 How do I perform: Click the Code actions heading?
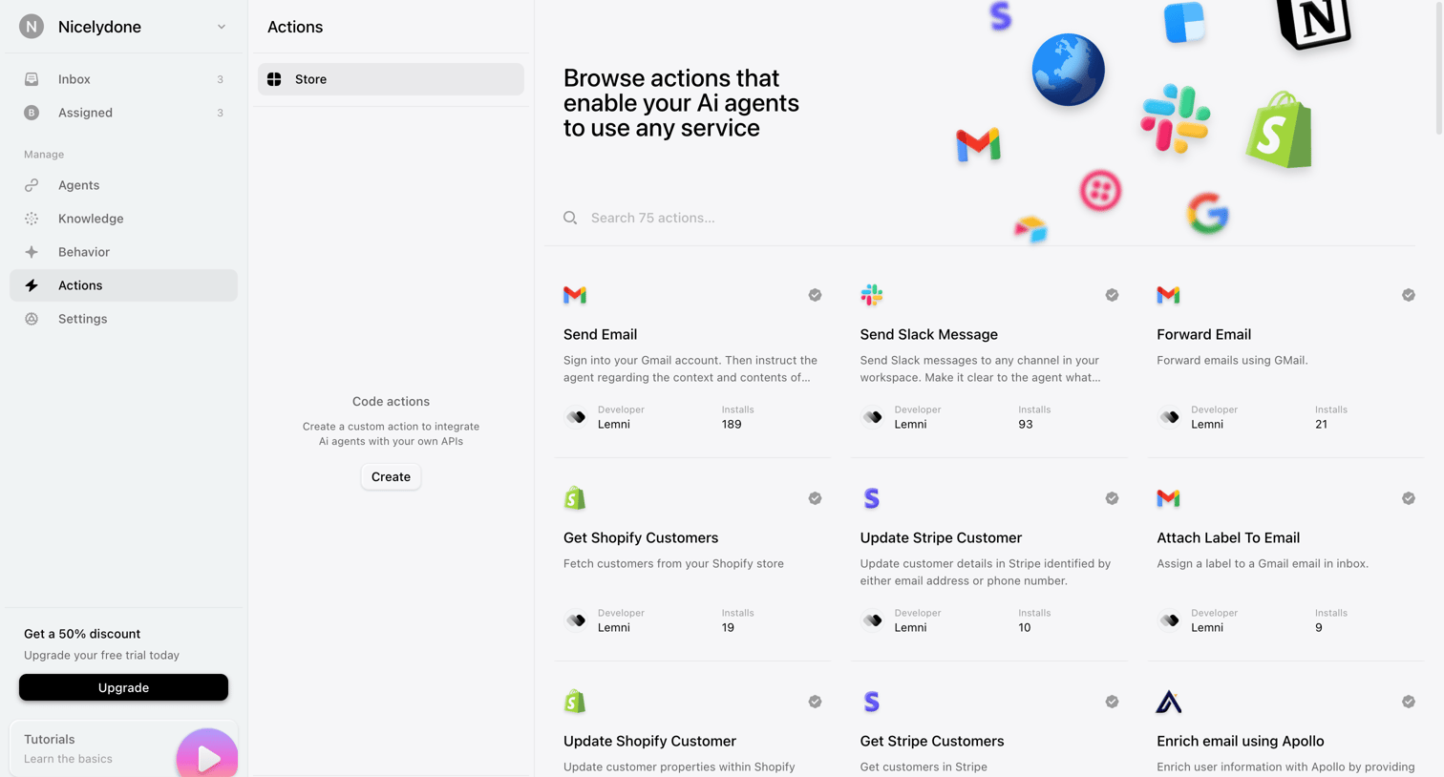click(391, 401)
